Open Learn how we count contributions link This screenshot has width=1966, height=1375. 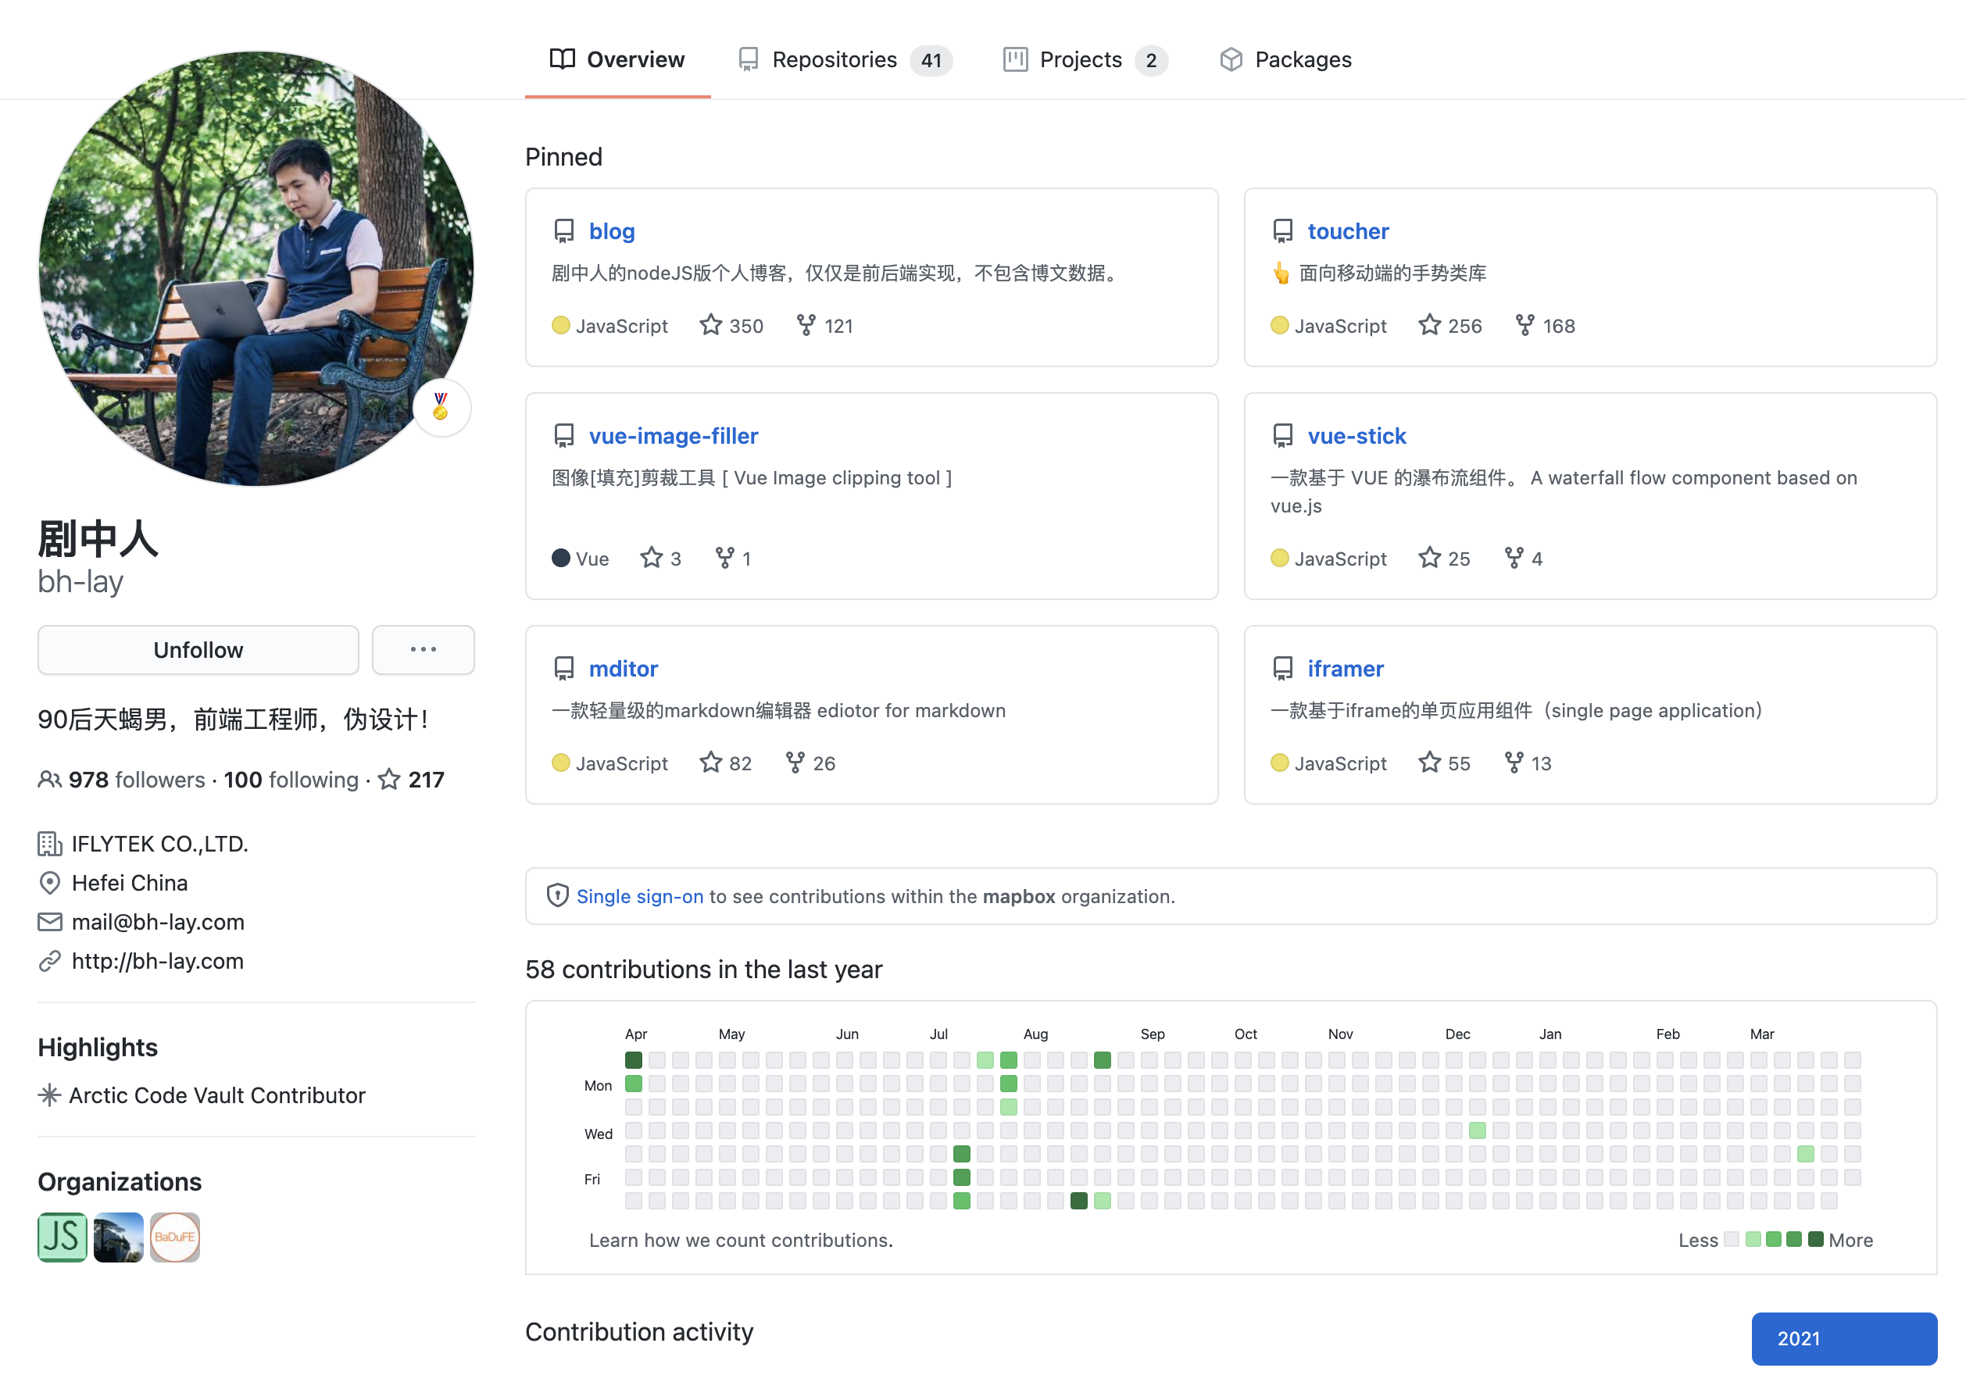(741, 1240)
